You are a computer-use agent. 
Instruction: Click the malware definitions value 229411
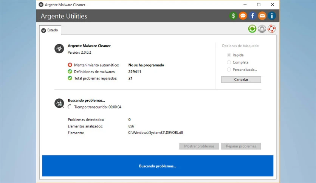[135, 72]
